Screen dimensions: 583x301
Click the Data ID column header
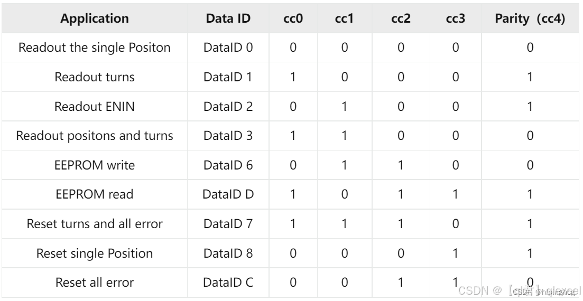click(228, 18)
